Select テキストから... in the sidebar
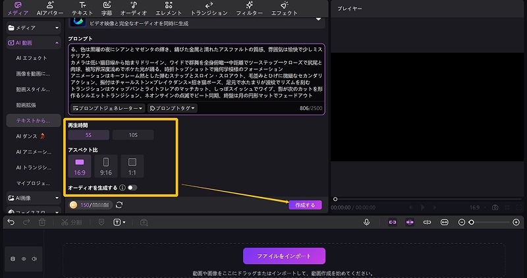Screen dimensions: 527x278 coord(34,121)
